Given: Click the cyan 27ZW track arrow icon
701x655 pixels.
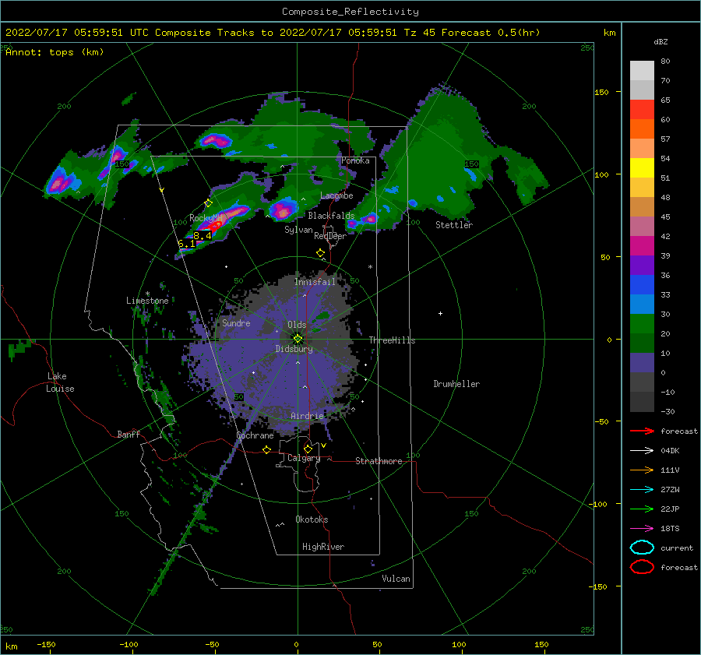Looking at the screenshot, I should [642, 490].
